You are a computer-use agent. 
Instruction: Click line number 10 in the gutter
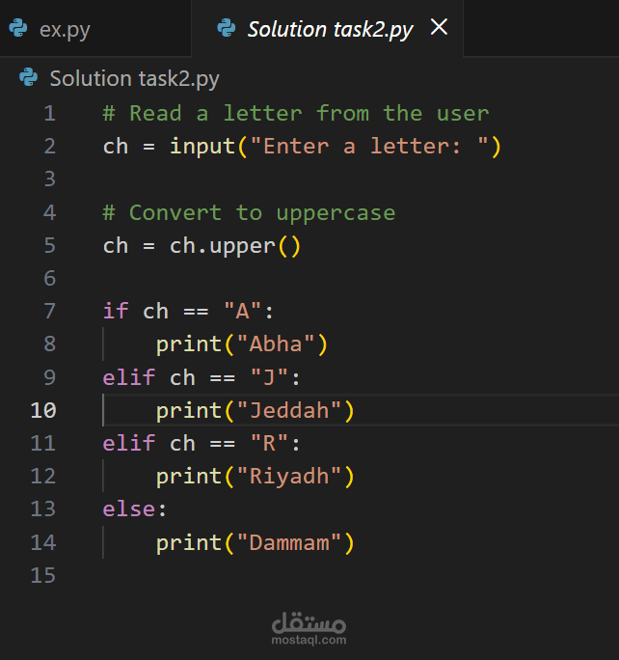43,410
